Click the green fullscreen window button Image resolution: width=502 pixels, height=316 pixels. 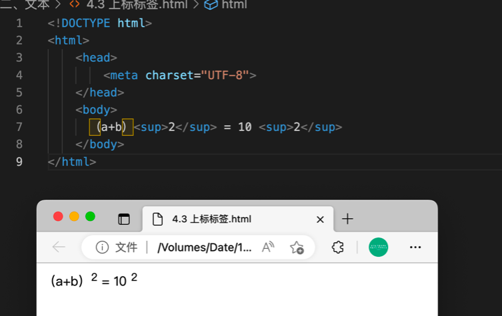pyautogui.click(x=90, y=216)
